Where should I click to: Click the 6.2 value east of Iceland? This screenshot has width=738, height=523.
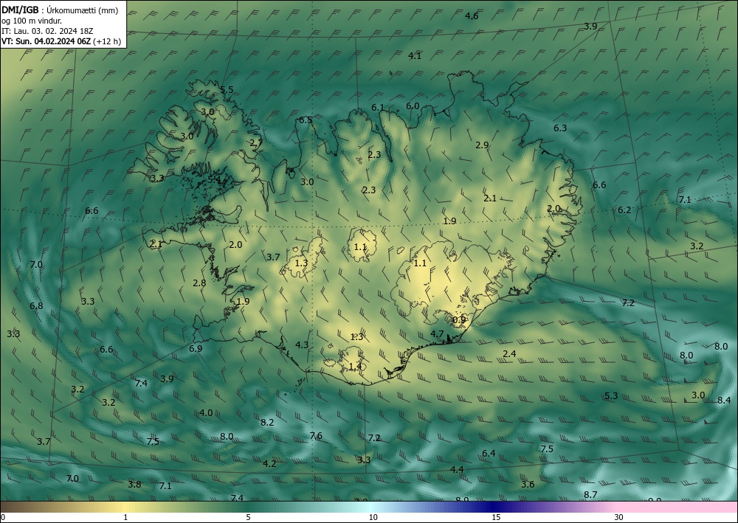pos(624,210)
